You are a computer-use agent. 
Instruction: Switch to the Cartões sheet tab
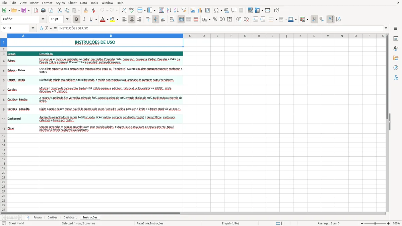[x=52, y=217]
